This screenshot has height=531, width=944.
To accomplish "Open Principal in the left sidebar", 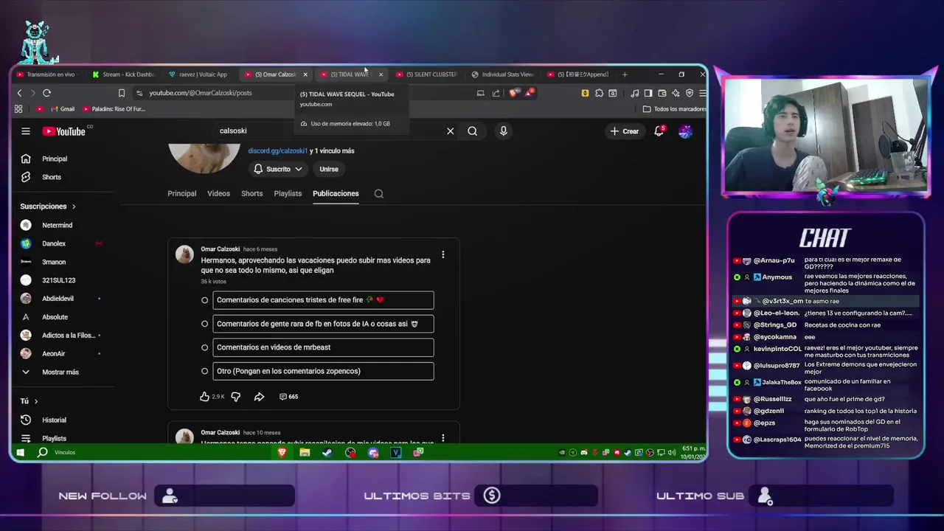I will 55,159.
